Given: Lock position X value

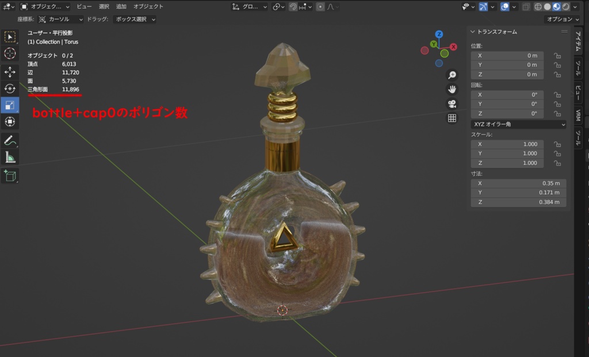Looking at the screenshot, I should [x=557, y=56].
